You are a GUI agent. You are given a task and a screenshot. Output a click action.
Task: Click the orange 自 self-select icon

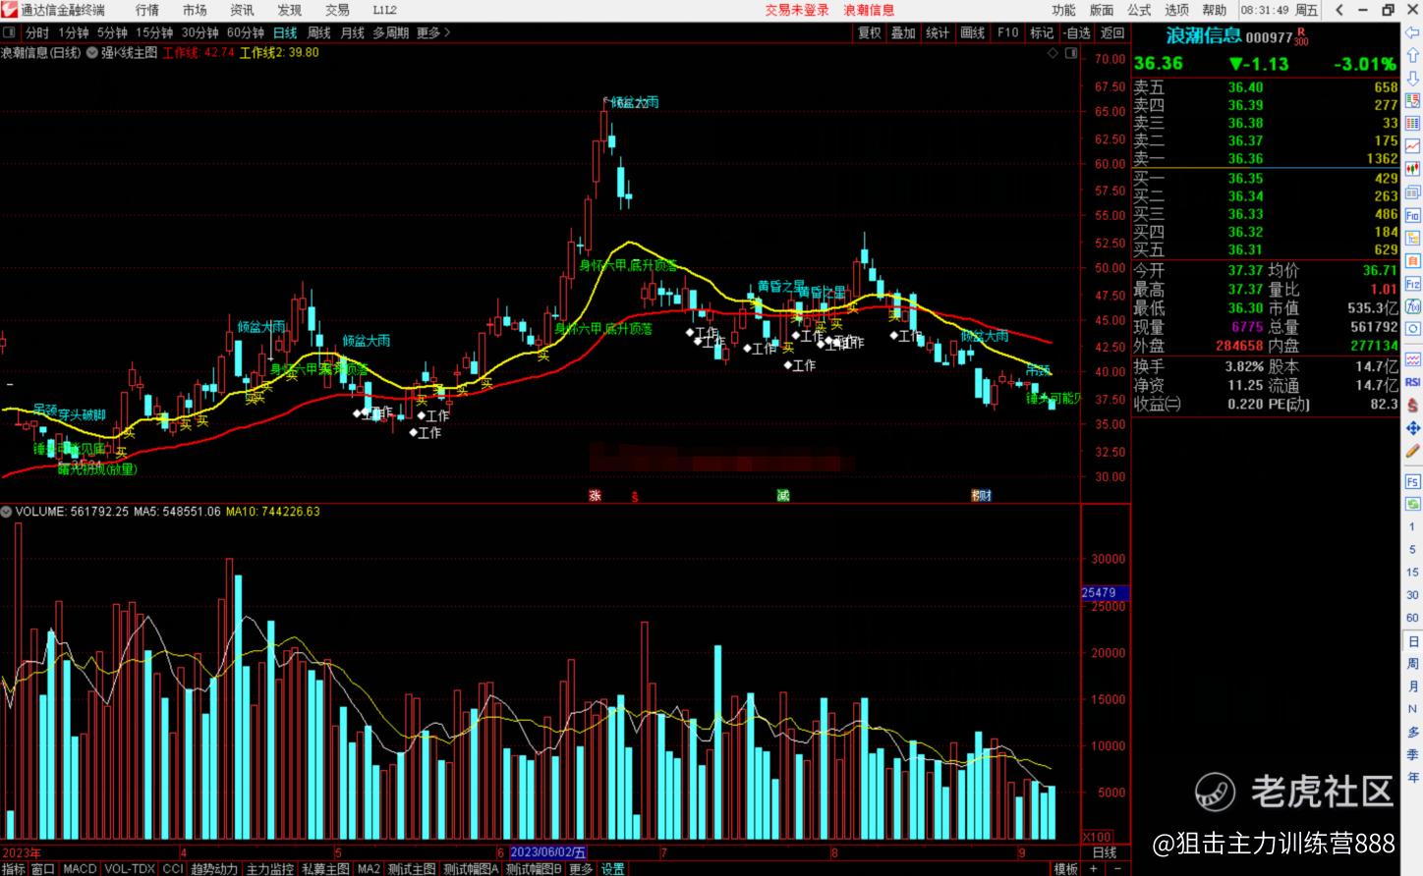1412,259
